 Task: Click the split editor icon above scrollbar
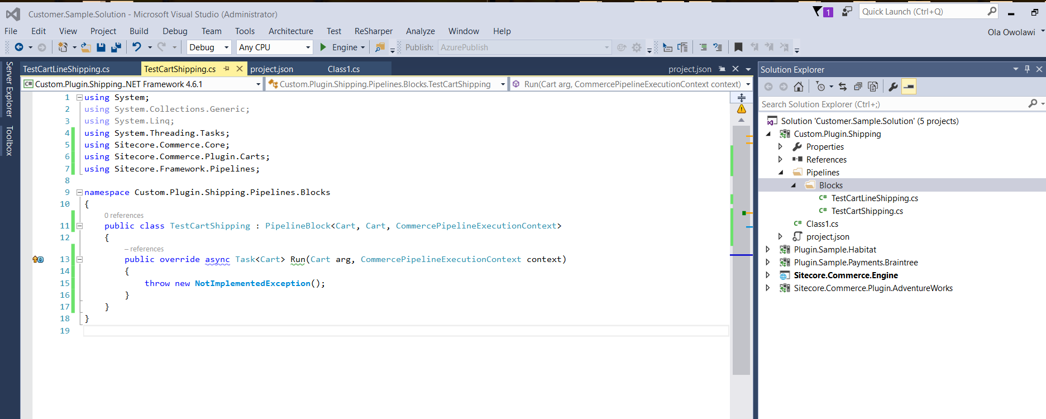click(742, 97)
